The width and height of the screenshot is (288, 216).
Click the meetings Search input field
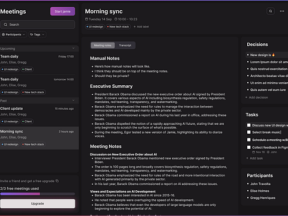click(x=38, y=25)
